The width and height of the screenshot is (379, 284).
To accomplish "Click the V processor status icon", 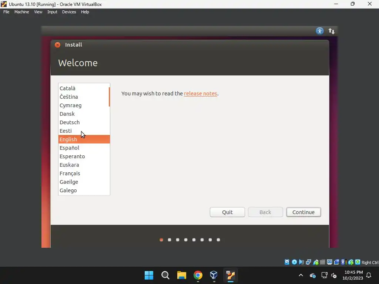I will [344, 262].
